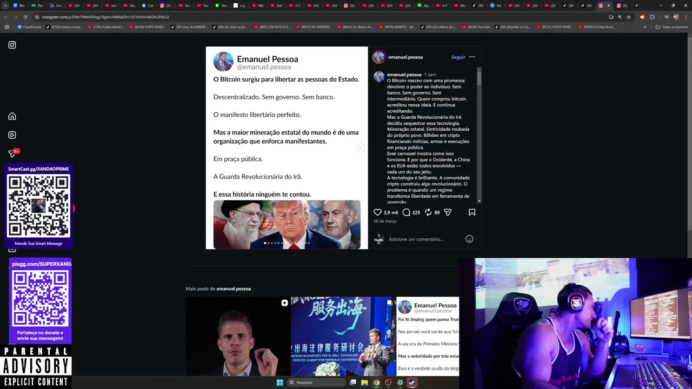
Task: Click the 'Adicione um comentário...' field
Action: click(x=416, y=239)
